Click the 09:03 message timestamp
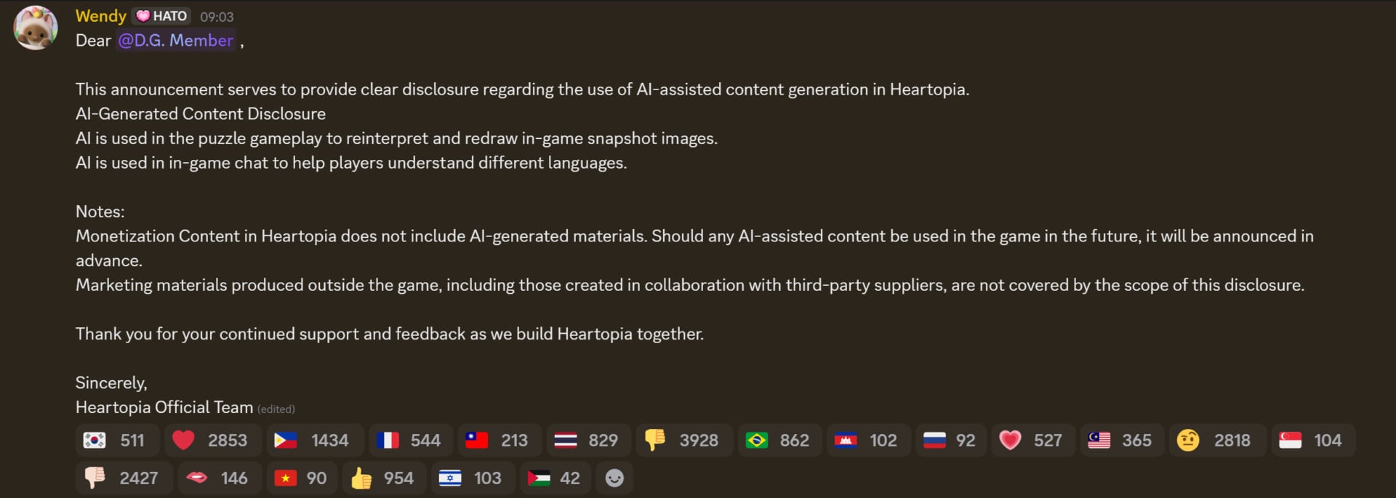Image resolution: width=1396 pixels, height=498 pixels. [x=215, y=16]
